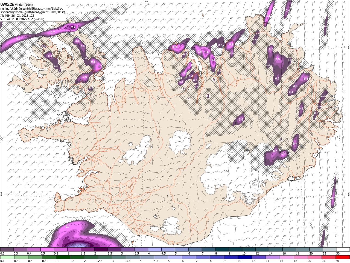350x263 pixels.
Task: Click the UWC/IG heading in the title box
Action: pyautogui.click(x=6, y=5)
